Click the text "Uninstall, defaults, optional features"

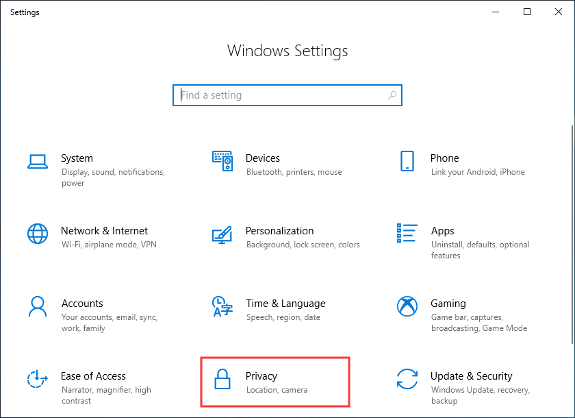click(481, 250)
